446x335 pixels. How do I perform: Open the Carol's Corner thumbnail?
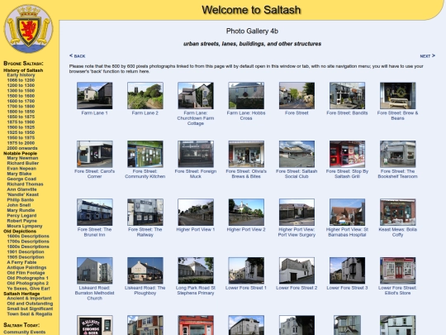(95, 154)
